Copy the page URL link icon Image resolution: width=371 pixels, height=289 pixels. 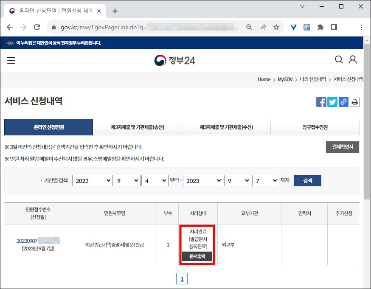pyautogui.click(x=343, y=101)
